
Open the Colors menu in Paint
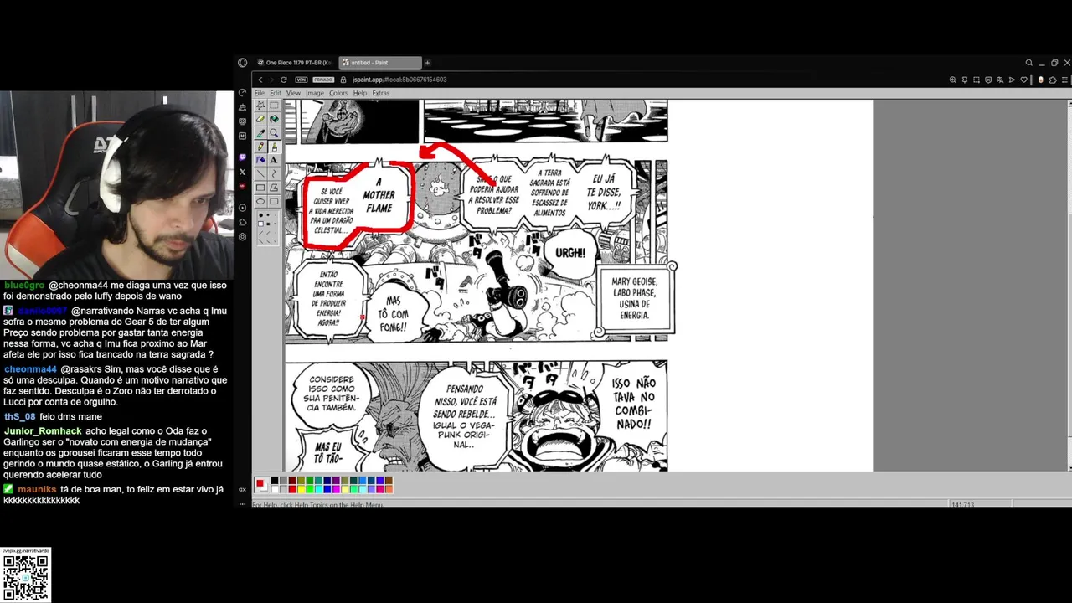click(x=338, y=93)
